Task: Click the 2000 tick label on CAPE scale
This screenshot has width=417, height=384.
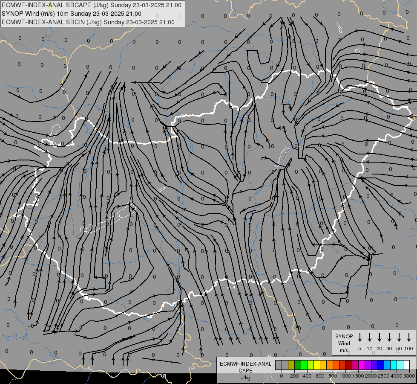Action: coord(371,376)
